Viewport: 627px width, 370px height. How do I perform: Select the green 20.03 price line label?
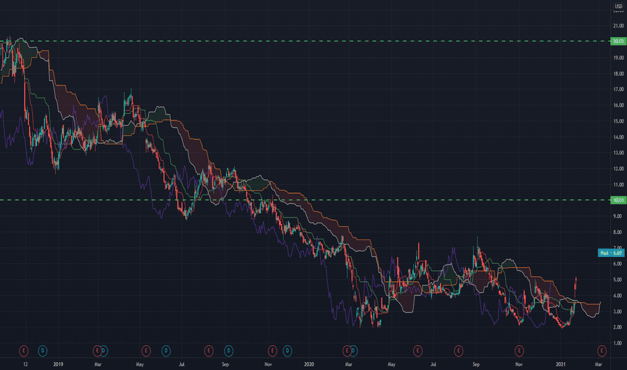(618, 41)
